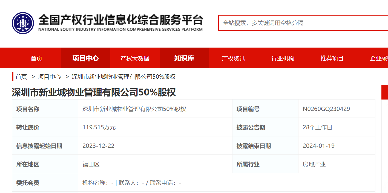This screenshot has height=193, width=388.
Task: Click the platform's round blue logo
Action: pyautogui.click(x=23, y=23)
